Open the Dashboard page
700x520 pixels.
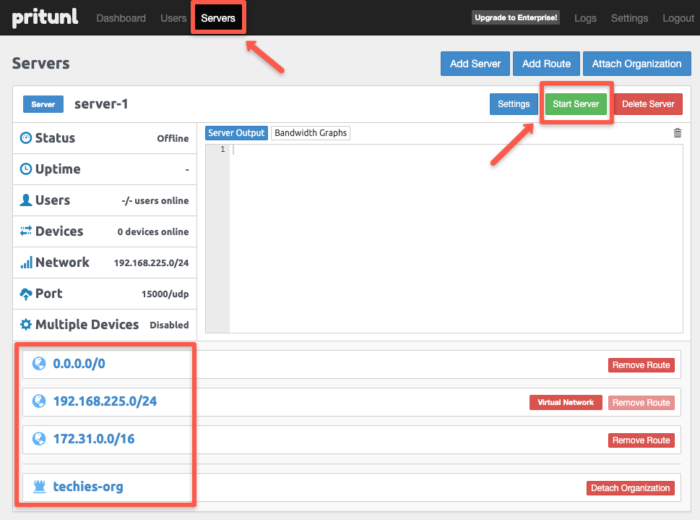click(x=121, y=18)
